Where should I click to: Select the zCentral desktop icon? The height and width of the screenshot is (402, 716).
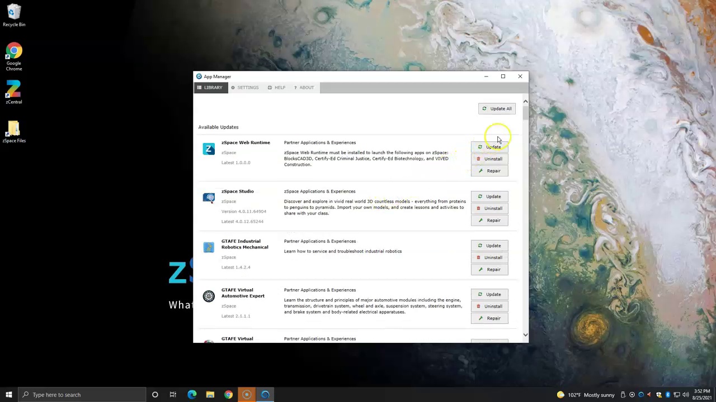pyautogui.click(x=14, y=92)
